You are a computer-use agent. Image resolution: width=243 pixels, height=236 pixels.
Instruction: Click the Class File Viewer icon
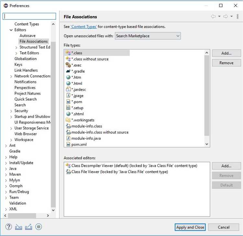pyautogui.click(x=68, y=172)
